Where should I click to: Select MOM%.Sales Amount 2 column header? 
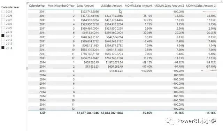169,6
